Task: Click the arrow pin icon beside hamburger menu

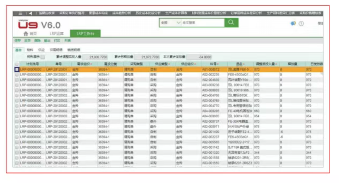Action: (31, 13)
